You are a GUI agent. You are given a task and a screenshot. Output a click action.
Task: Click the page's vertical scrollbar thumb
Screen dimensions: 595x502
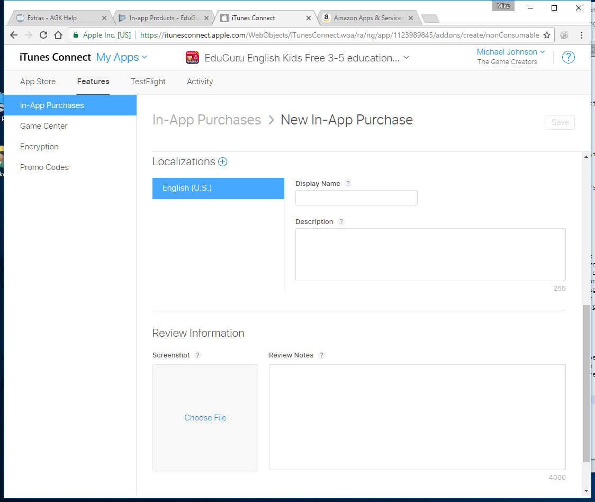(x=587, y=383)
